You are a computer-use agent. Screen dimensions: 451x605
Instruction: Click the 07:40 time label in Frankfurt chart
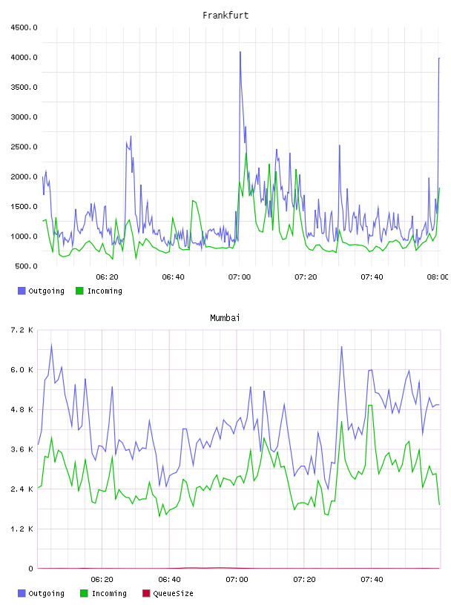372,277
